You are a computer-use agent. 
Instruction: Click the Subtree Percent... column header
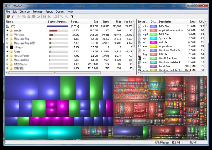58,22
